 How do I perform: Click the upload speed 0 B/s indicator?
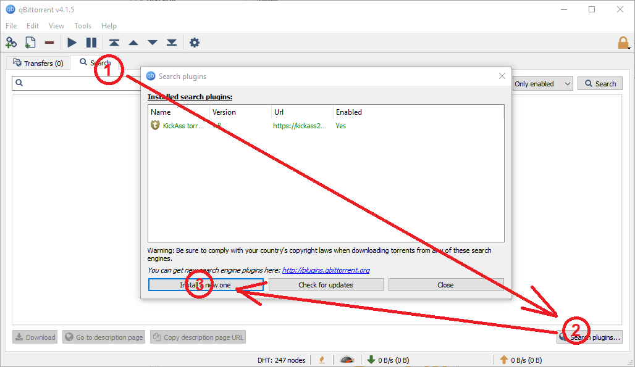click(521, 360)
